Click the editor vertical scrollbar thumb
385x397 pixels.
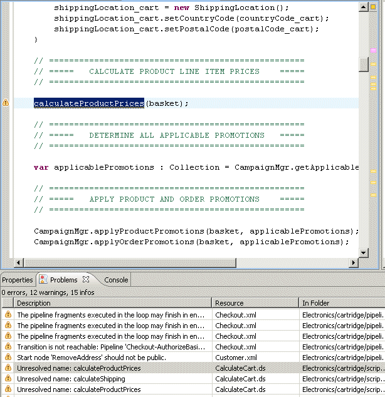click(364, 64)
